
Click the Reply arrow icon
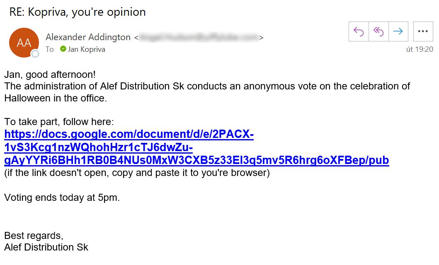tap(359, 31)
